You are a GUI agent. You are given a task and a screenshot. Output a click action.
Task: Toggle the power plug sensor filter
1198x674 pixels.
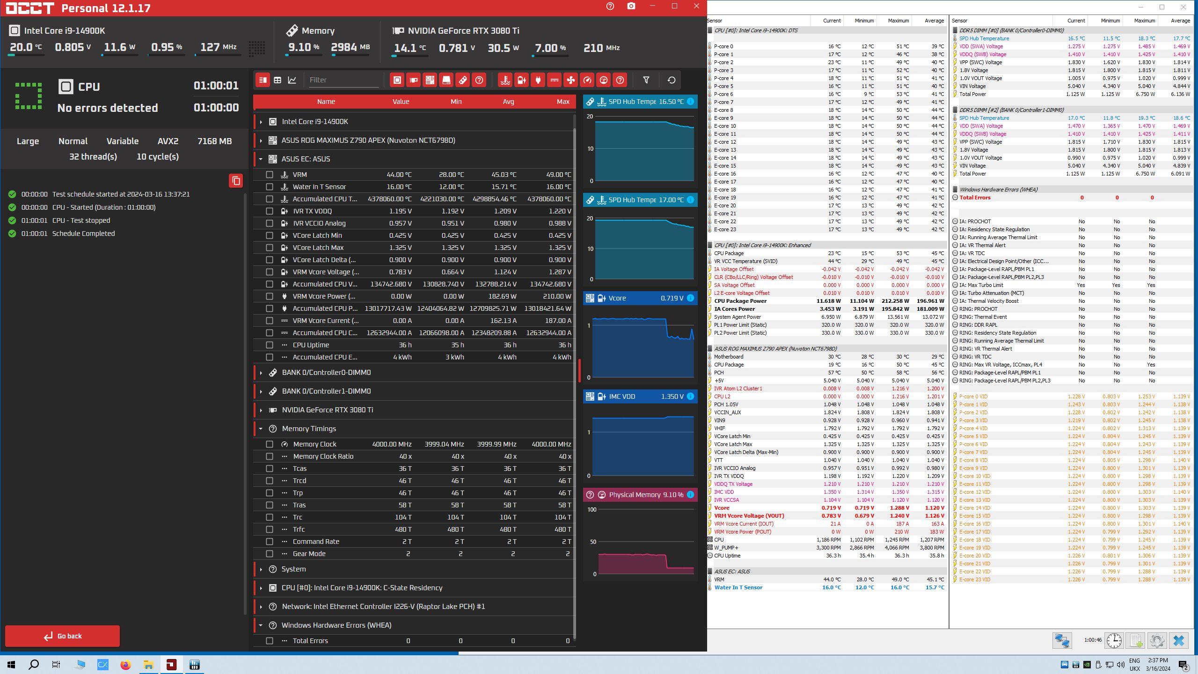538,80
